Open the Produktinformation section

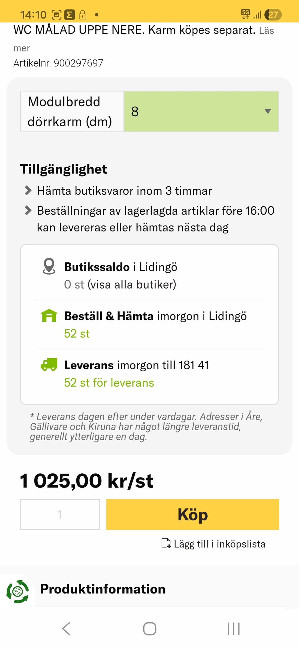coord(103,589)
